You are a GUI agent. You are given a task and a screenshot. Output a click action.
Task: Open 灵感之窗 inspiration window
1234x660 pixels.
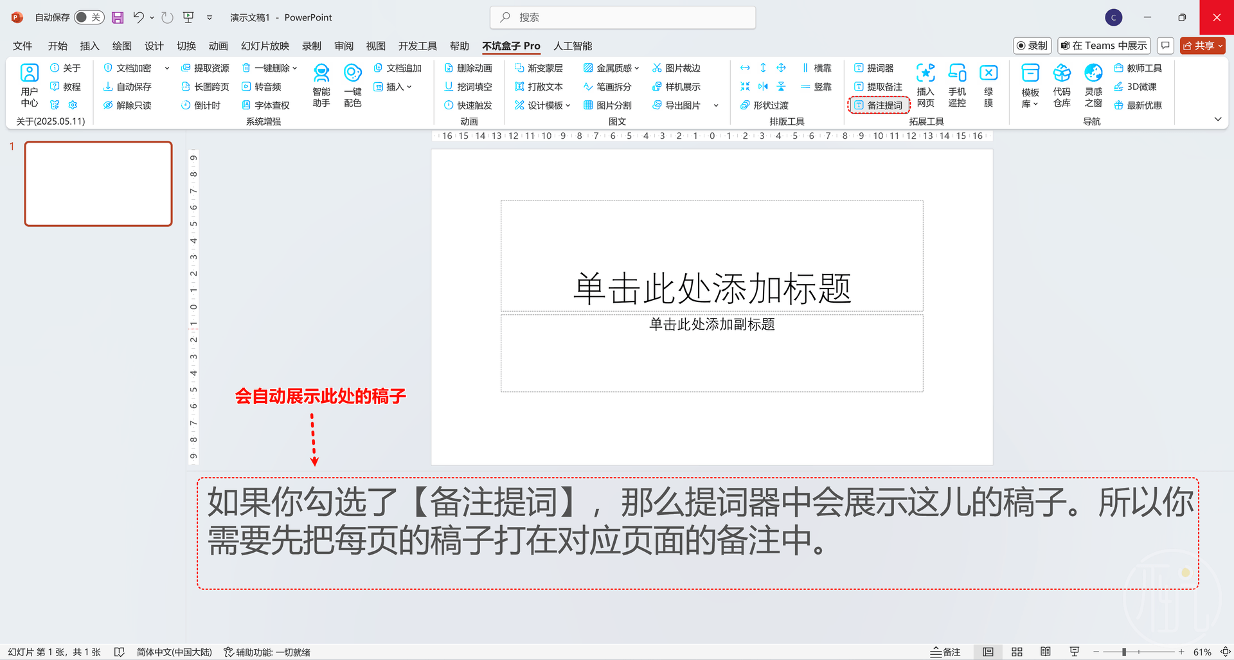point(1093,85)
